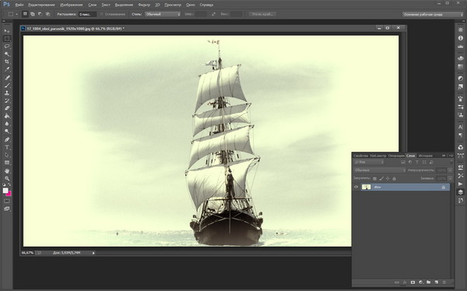This screenshot has width=467, height=291.
Task: Click the magenta background color swatch
Action: coord(9,195)
